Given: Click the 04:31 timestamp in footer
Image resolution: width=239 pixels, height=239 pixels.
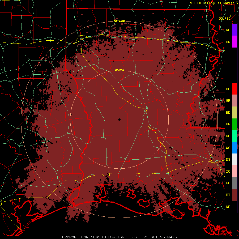Looking at the screenshot, I should [x=173, y=237].
